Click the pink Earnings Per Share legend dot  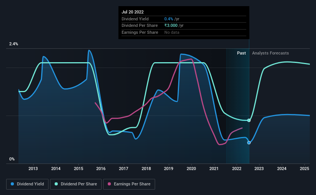[109, 184]
